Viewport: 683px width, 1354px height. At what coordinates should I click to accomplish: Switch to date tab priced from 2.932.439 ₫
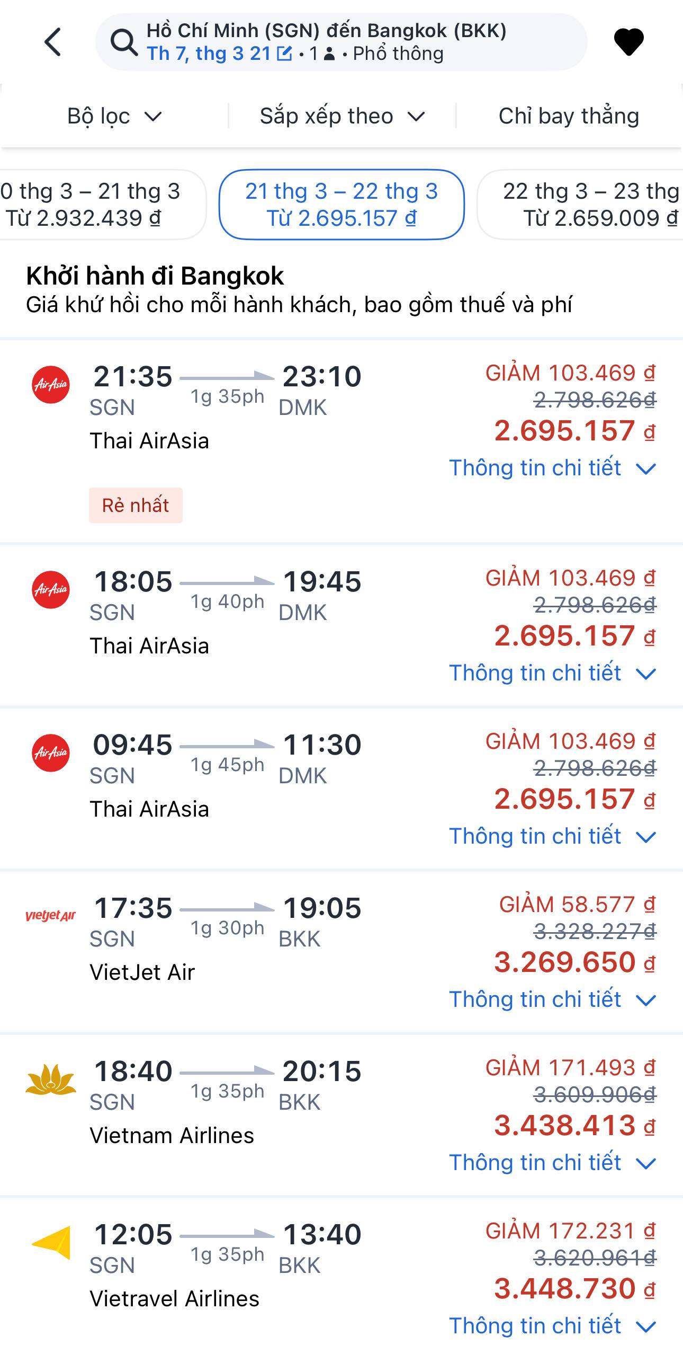point(95,205)
